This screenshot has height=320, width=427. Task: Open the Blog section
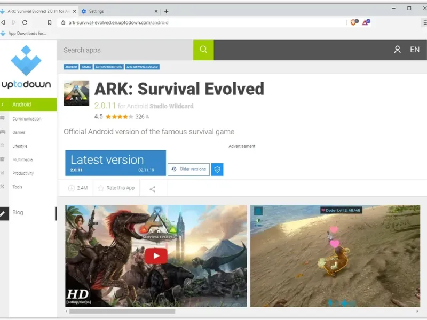pos(18,212)
